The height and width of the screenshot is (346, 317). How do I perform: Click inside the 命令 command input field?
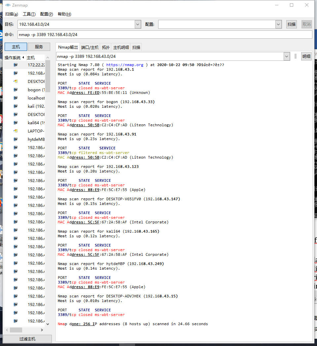(x=165, y=35)
